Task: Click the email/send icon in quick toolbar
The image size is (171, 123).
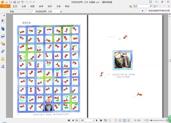Action: [x=19, y=2]
